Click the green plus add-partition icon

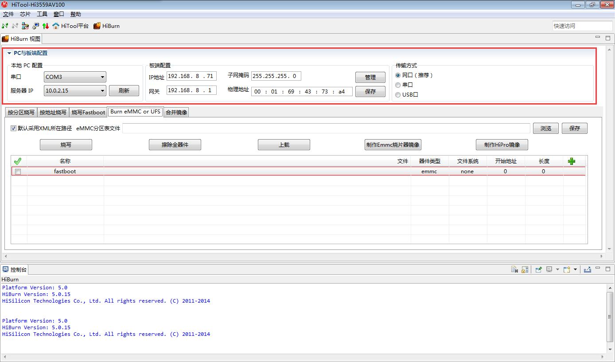click(572, 161)
